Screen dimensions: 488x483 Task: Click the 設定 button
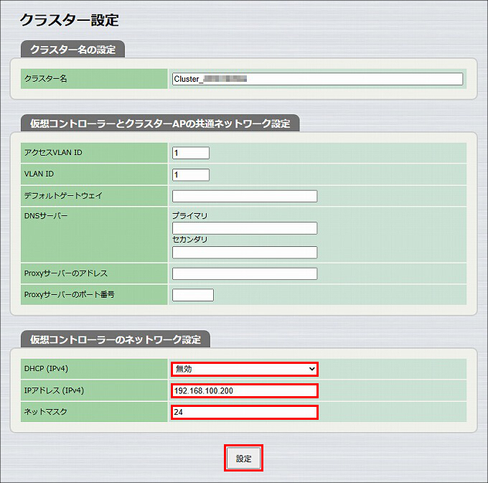click(243, 458)
